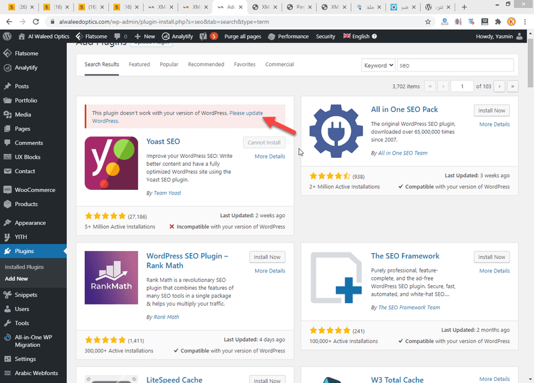
Task: Switch to the Popular plugins tab
Action: tap(169, 64)
